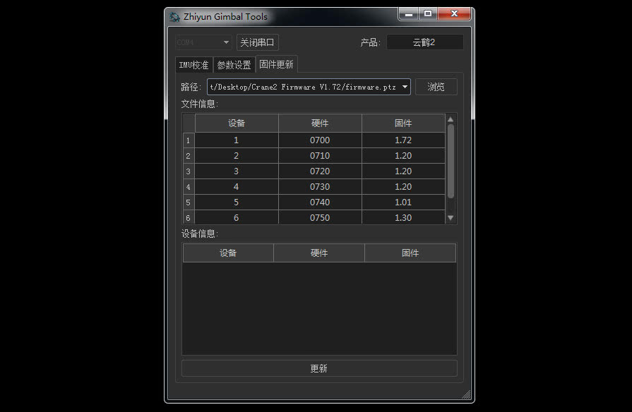The width and height of the screenshot is (632, 412).
Task: Click the file table vertical scrollbar thumb
Action: (x=451, y=161)
